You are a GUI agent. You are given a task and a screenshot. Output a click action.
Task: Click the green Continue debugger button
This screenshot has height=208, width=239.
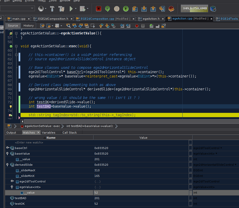click(126, 9)
